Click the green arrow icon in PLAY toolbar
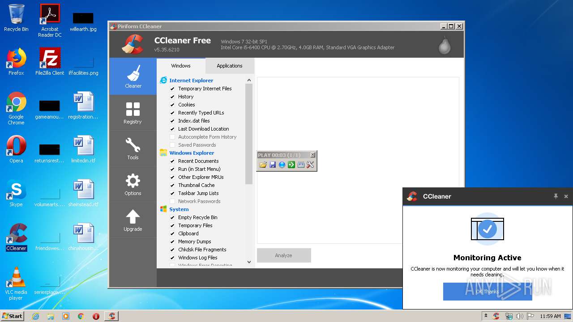Screen dimensions: 573x322 pos(291,165)
